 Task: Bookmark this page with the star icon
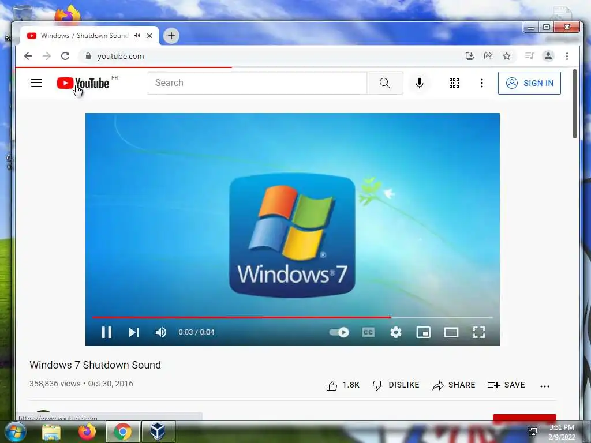pos(507,56)
